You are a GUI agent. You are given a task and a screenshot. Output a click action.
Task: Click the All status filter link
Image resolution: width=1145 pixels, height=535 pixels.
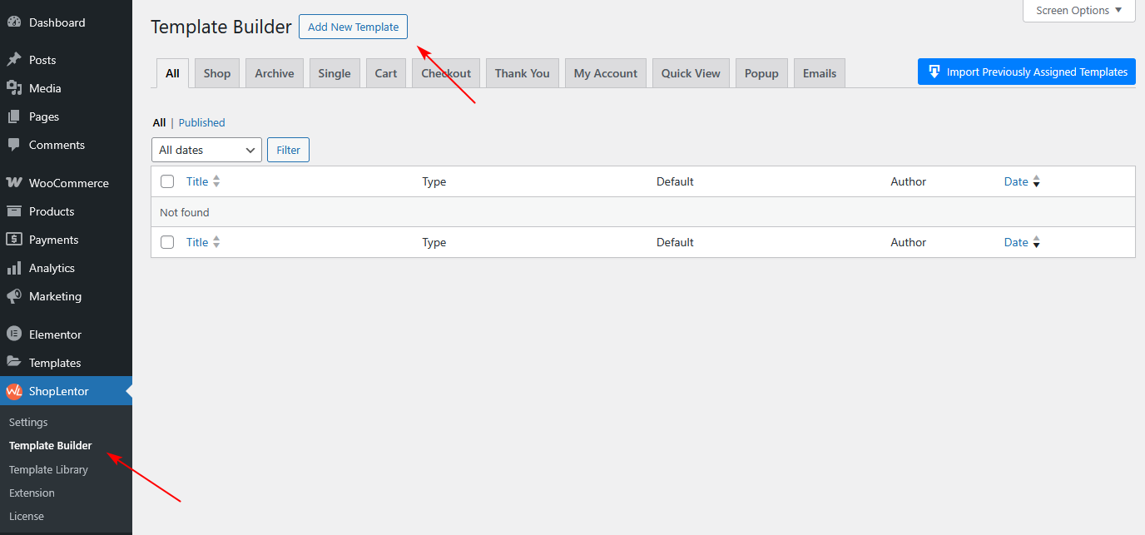159,122
